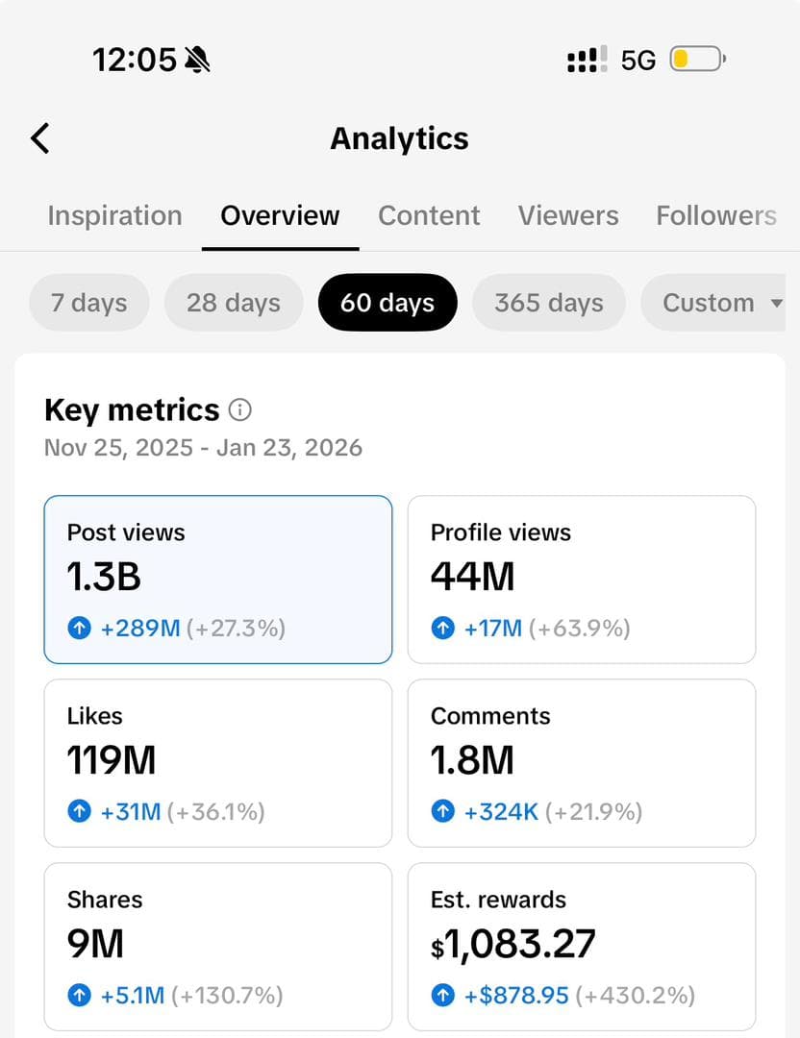Open the Followers tab
This screenshot has height=1038, width=800.
[x=716, y=216]
